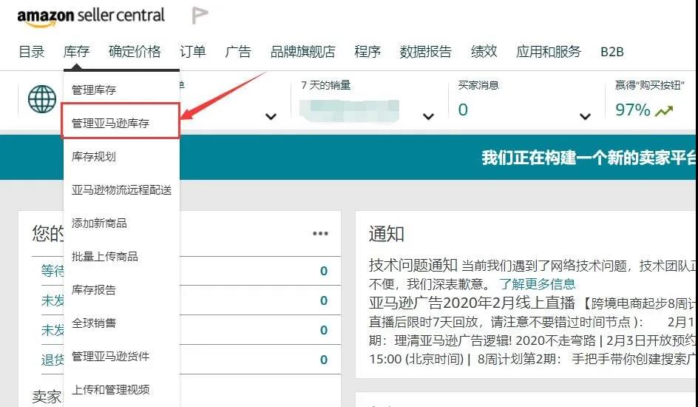Screen dimensions: 698x407
Task: Open the 广告 navigation menu
Action: (x=238, y=52)
